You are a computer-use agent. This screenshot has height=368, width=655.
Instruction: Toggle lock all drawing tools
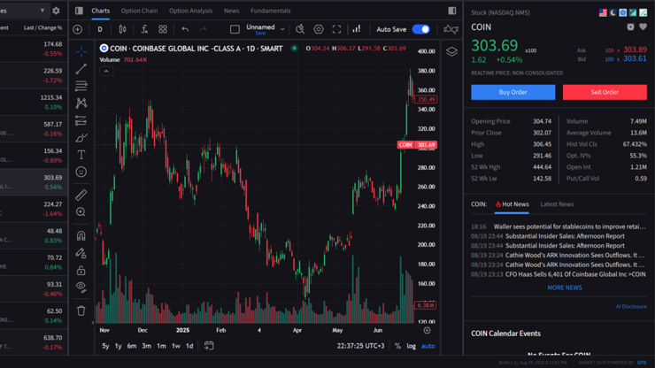coord(81,271)
